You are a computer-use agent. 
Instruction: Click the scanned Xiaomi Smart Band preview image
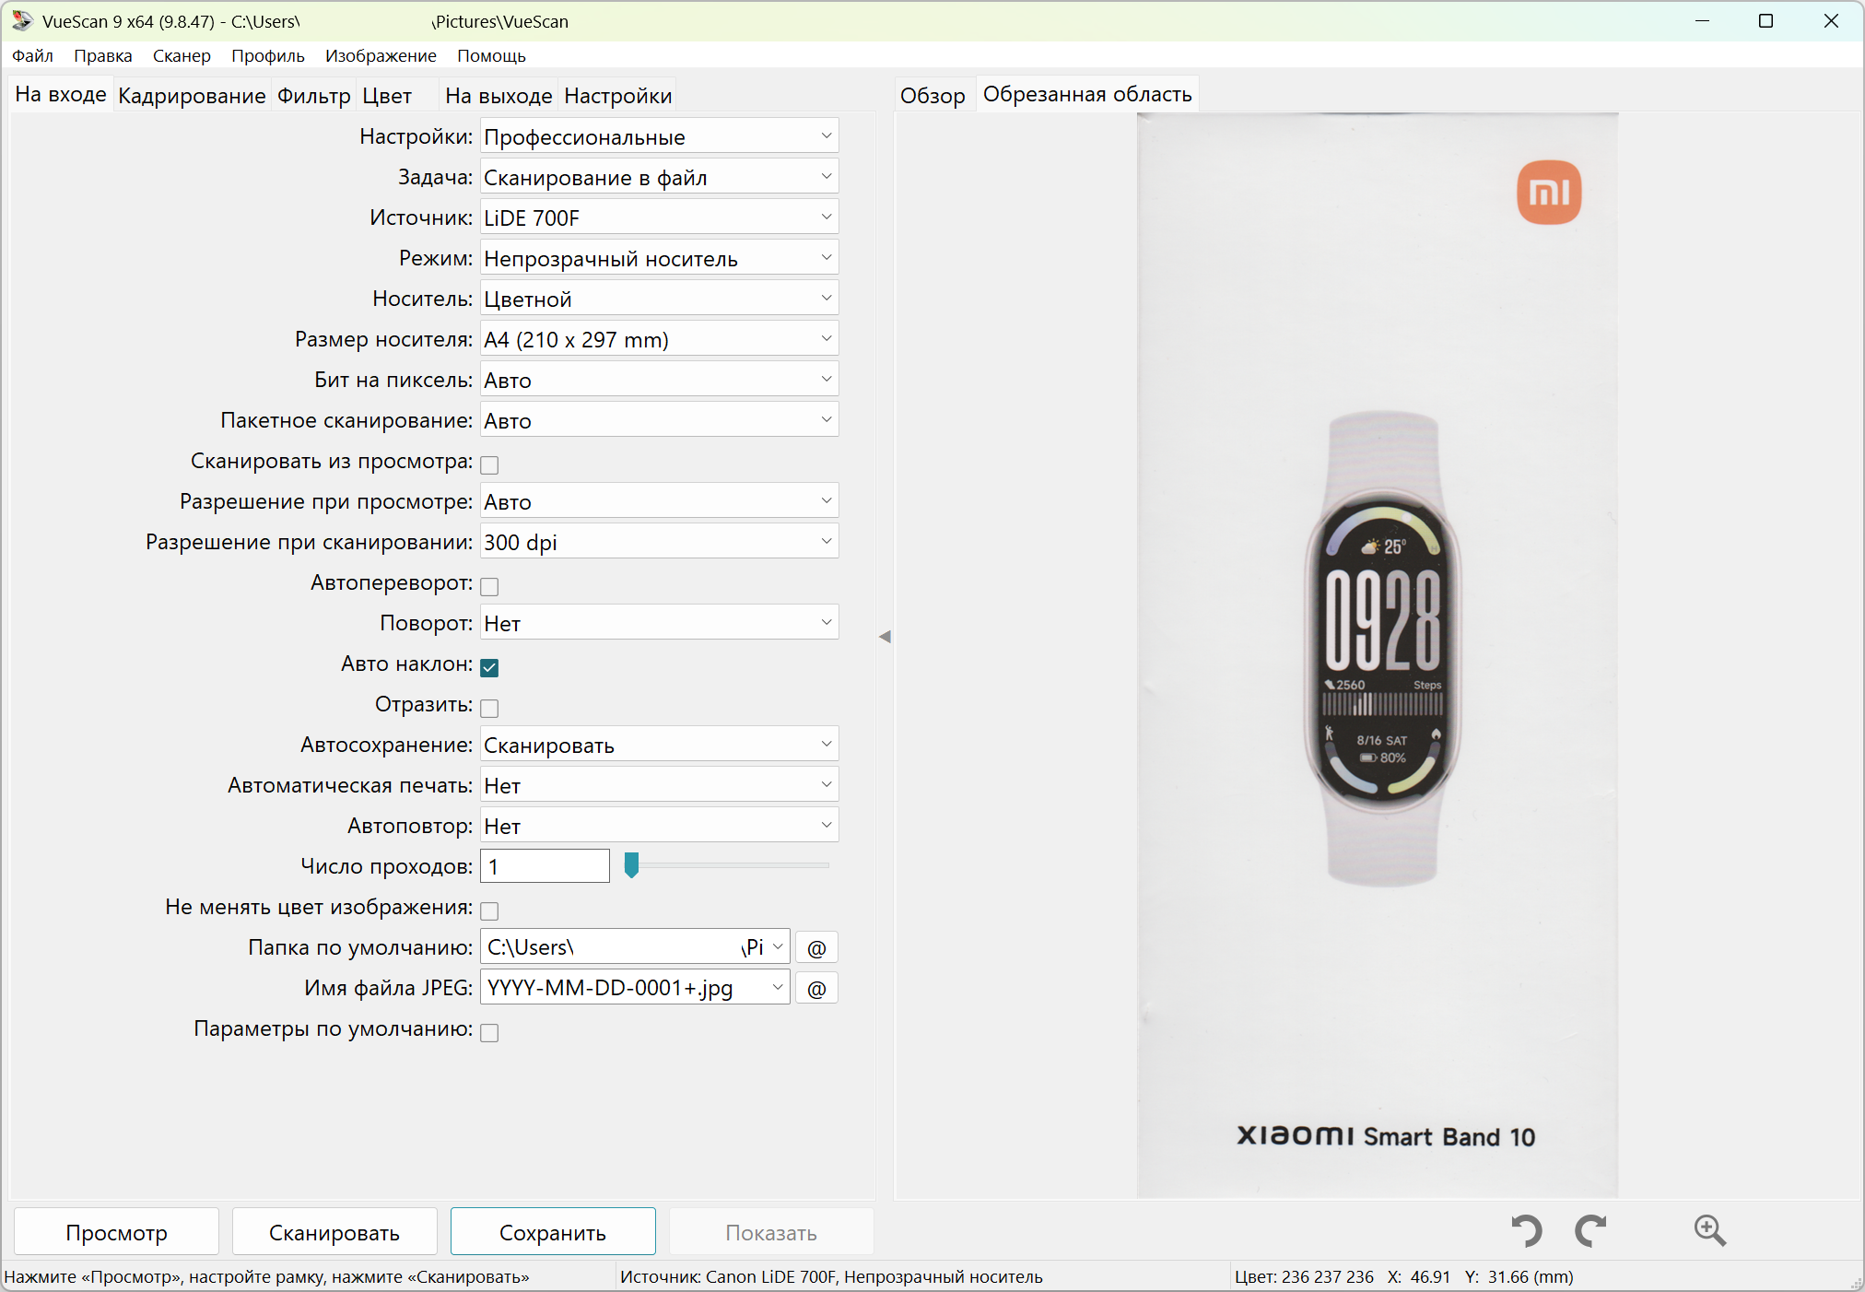[1377, 655]
